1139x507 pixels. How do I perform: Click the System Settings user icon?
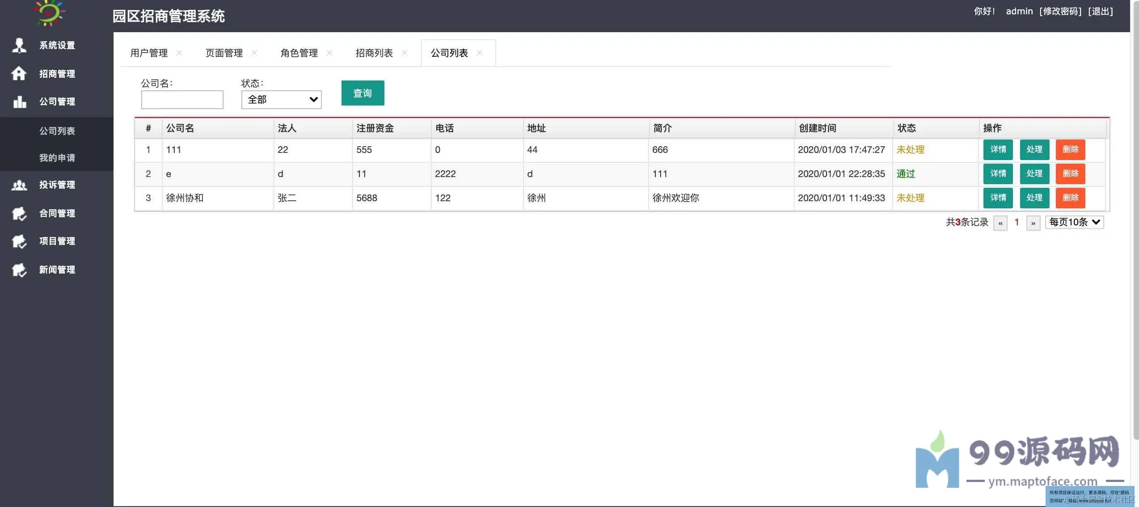pyautogui.click(x=19, y=45)
